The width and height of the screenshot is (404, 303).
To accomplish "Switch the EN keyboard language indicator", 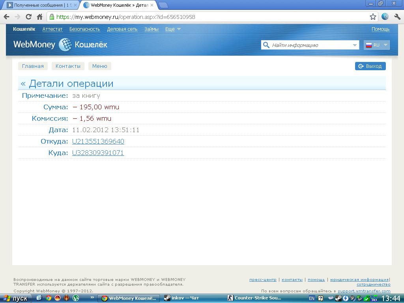I will [312, 298].
